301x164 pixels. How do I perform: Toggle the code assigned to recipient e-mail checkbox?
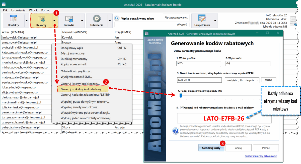click(182, 108)
